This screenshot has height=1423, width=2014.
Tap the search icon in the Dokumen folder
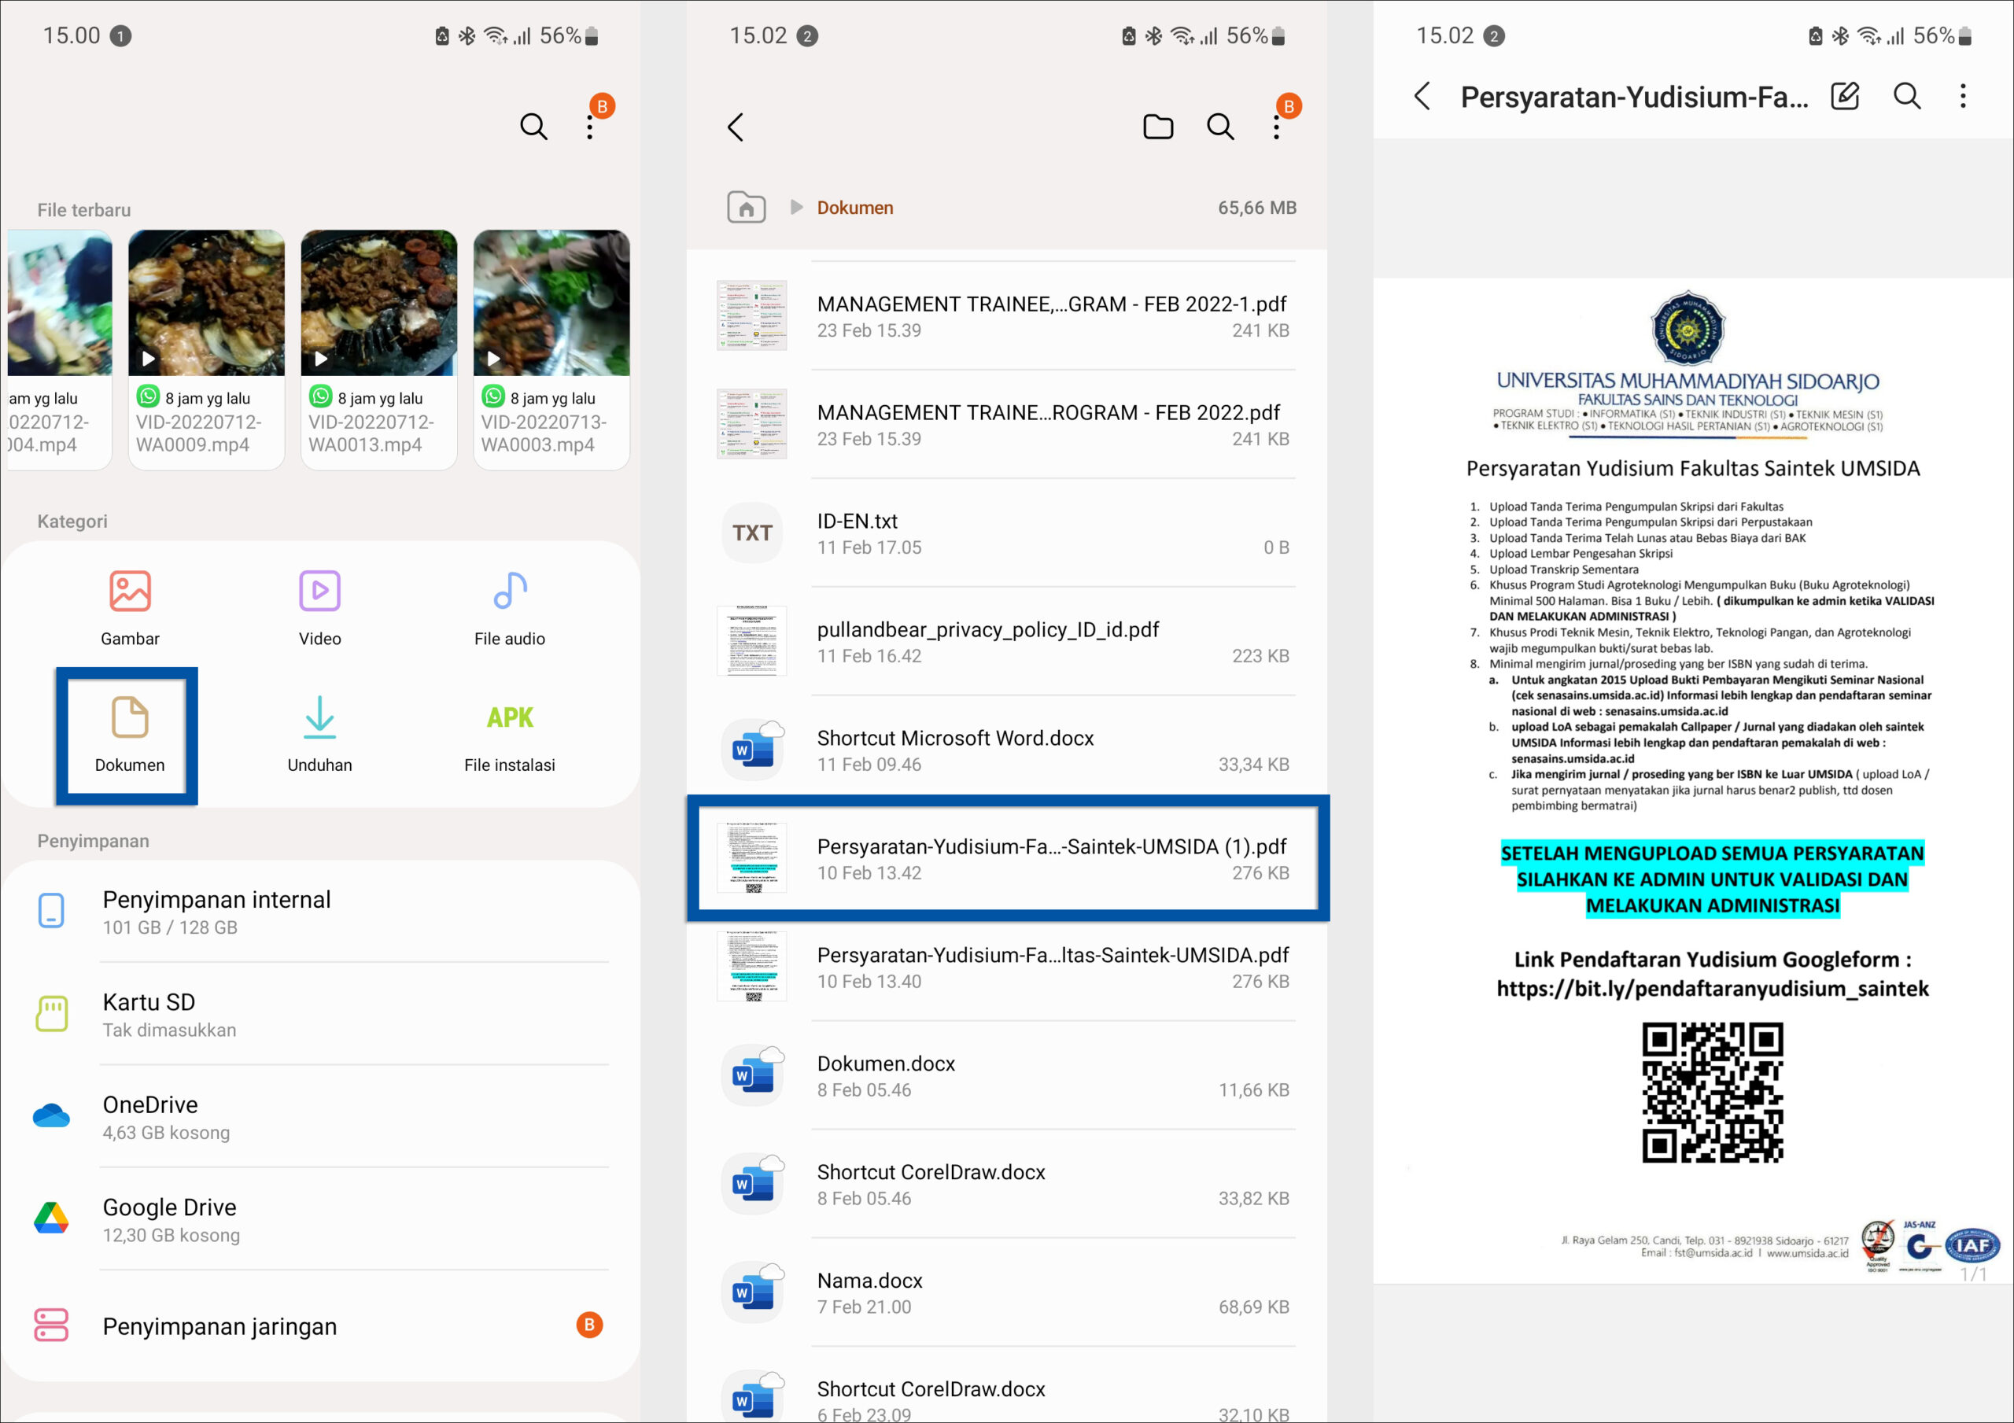click(x=1220, y=125)
